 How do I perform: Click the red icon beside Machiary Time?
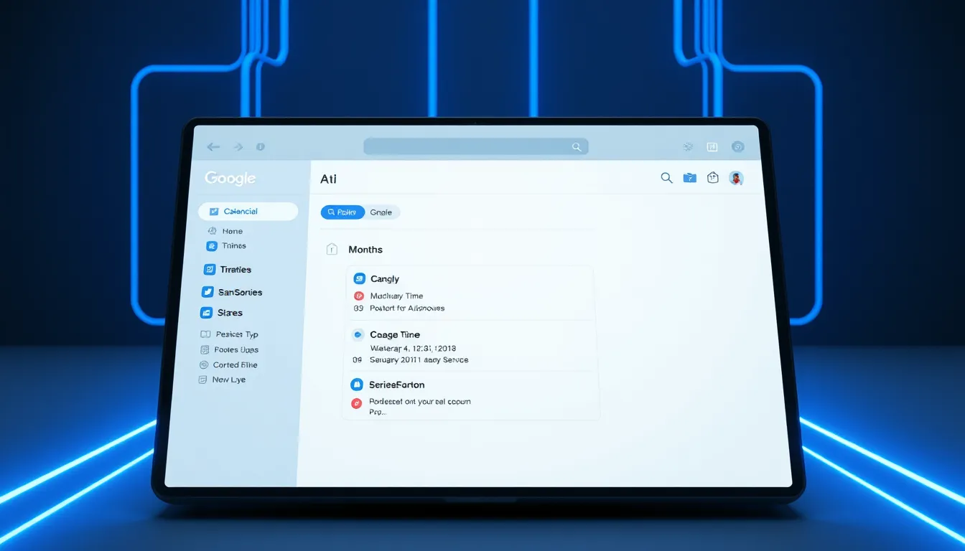click(x=359, y=296)
